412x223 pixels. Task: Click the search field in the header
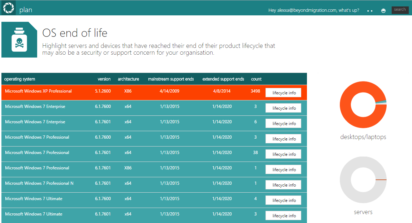pos(400,10)
